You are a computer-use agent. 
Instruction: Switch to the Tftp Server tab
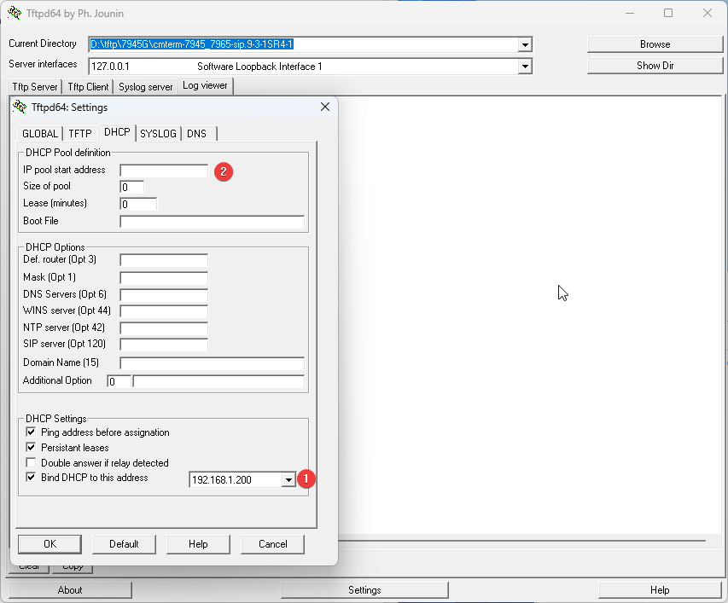(34, 87)
